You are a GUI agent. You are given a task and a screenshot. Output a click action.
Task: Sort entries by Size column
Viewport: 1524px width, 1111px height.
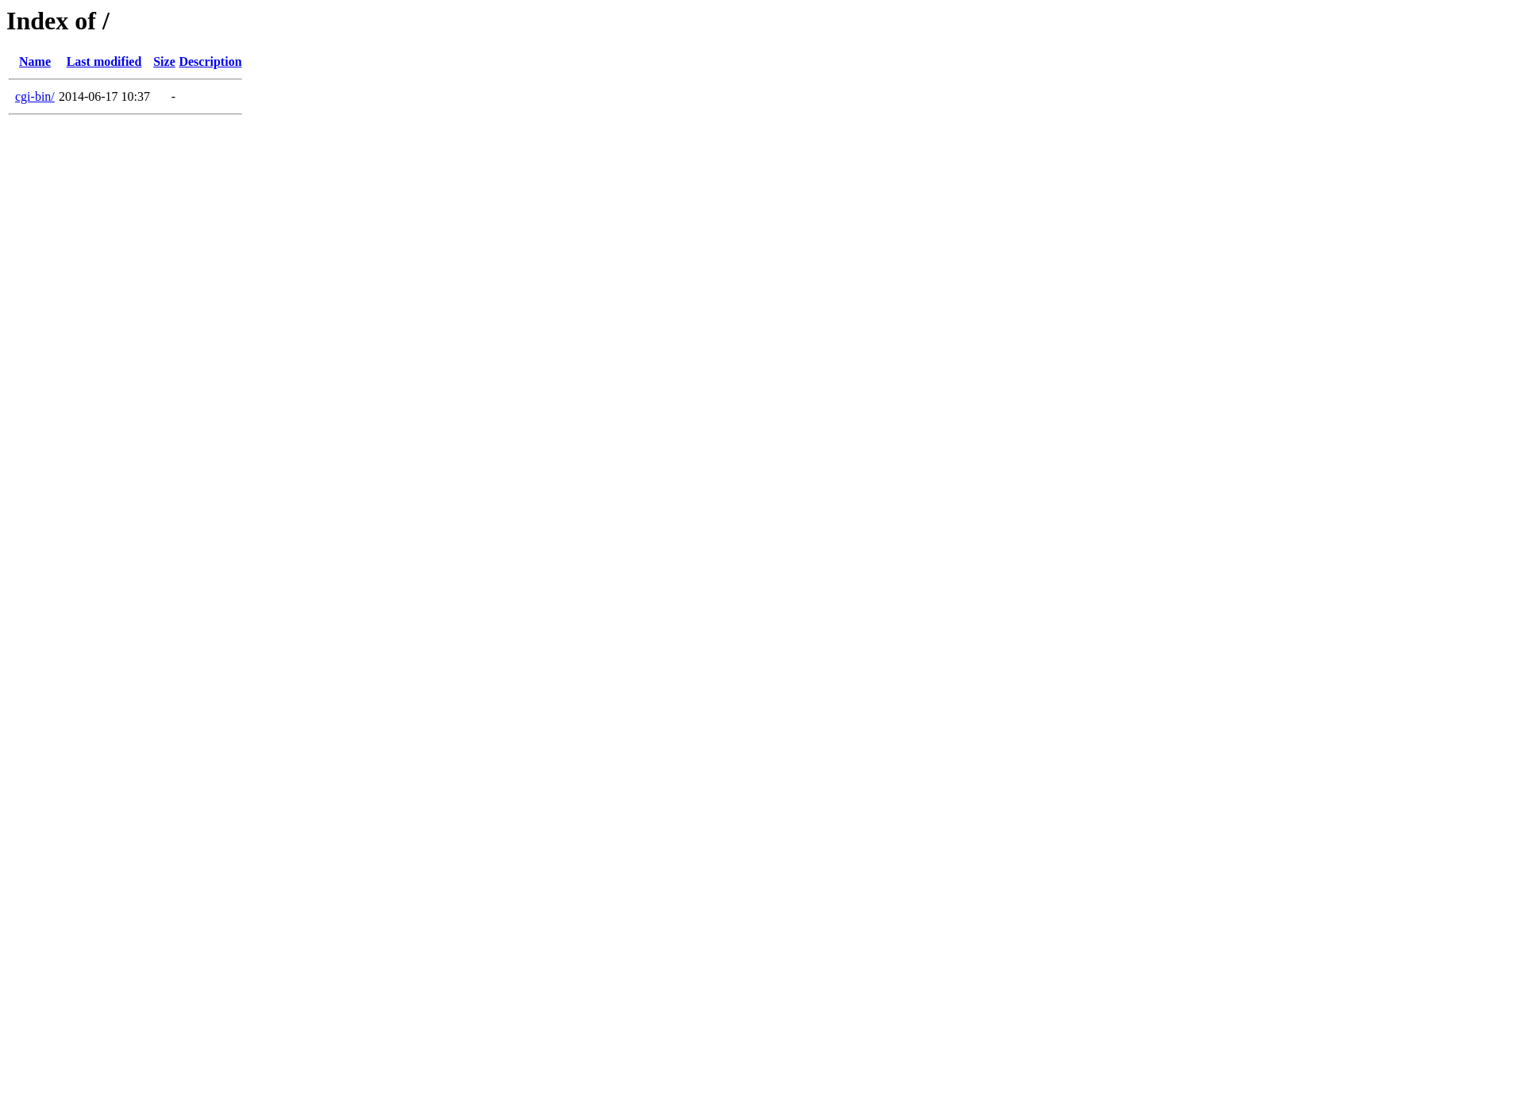click(164, 62)
